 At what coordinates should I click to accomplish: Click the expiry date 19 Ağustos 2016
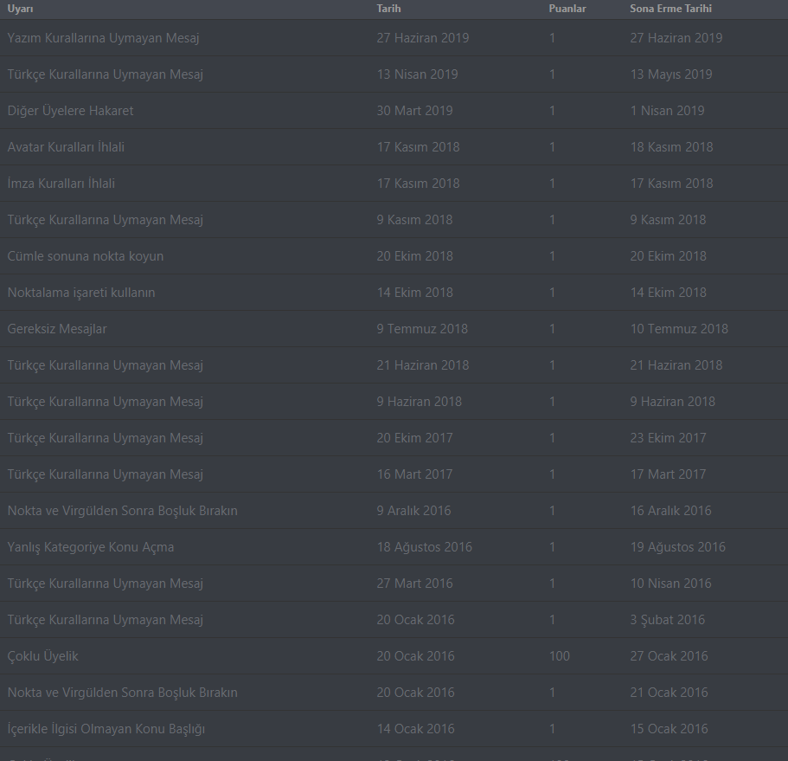coord(678,547)
